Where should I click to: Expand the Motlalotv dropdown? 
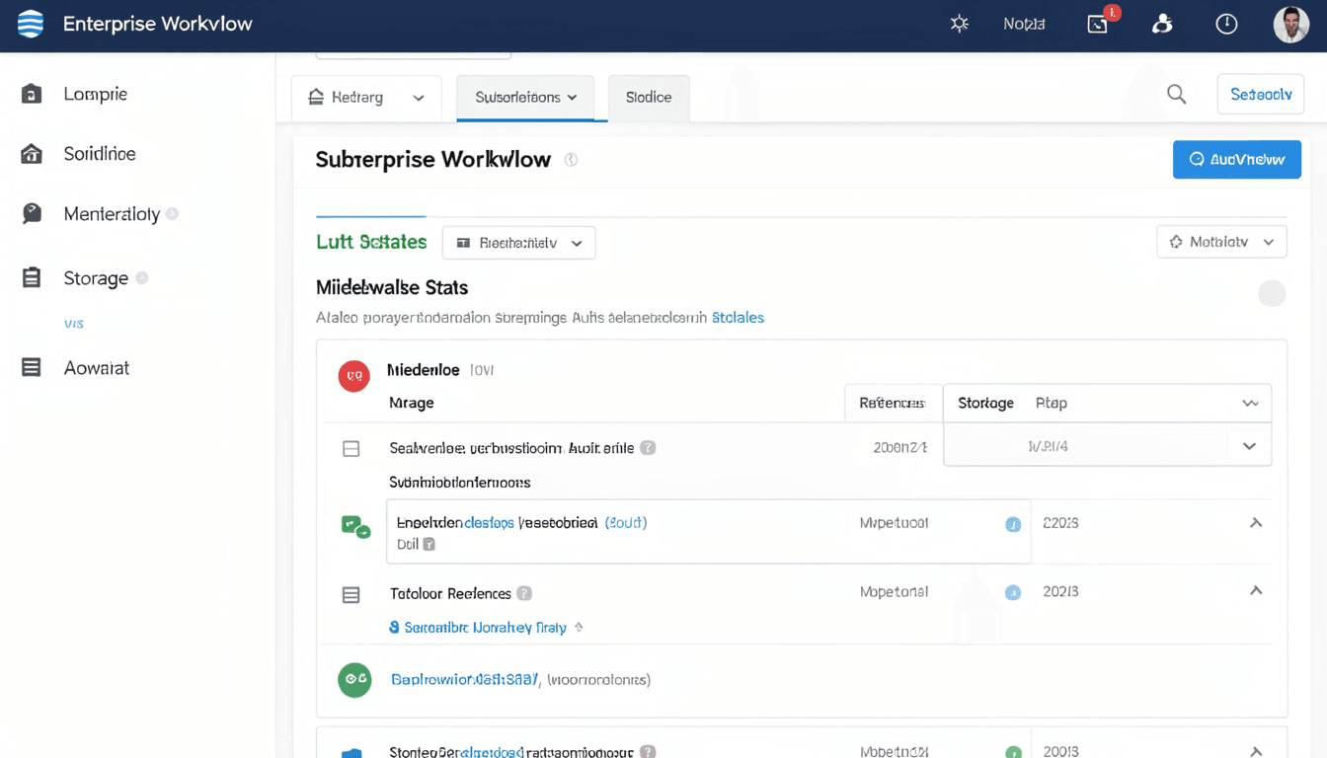(1220, 242)
